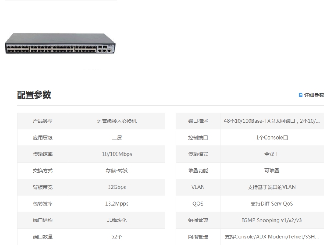331x249 pixels.
Task: Select the 10/100Mbps value
Action: [117, 154]
